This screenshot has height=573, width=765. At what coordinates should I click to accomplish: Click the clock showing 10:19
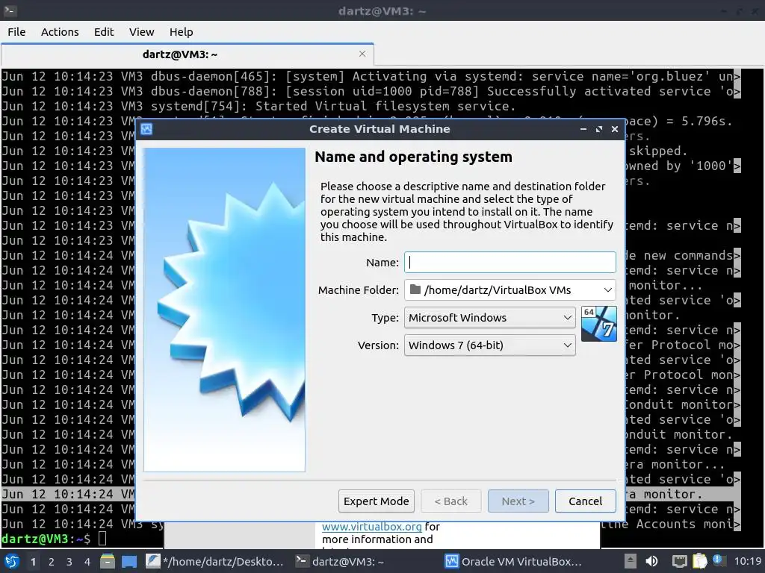click(x=747, y=561)
